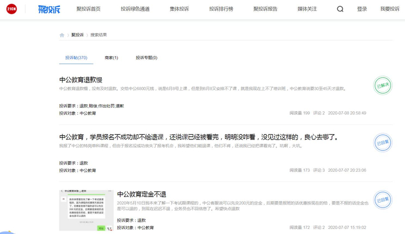Screen dimensions: 405x234
Task: Click the 评论 3 count
Action: [x=319, y=170]
